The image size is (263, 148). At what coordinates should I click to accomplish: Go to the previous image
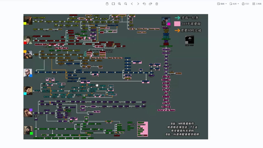point(132,4)
